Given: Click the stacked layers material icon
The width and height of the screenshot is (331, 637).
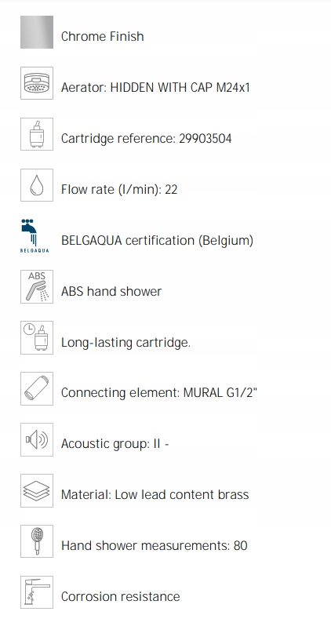Looking at the screenshot, I should click(x=37, y=490).
